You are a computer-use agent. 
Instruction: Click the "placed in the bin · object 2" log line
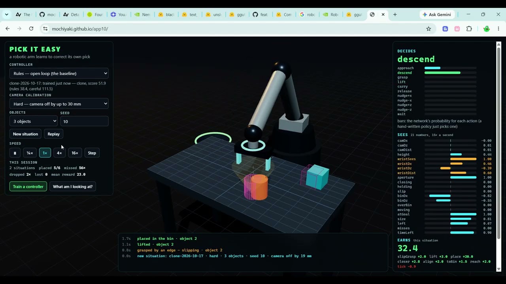(x=167, y=239)
